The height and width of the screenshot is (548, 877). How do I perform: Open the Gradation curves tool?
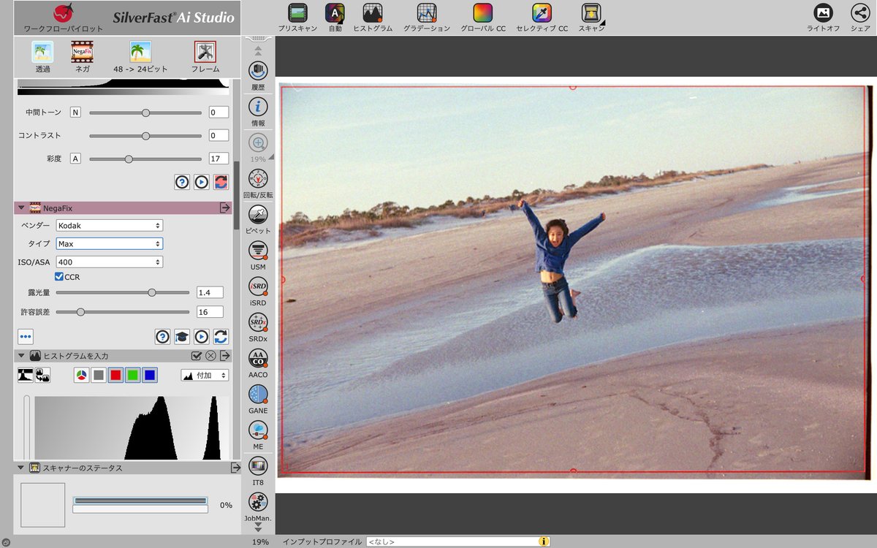(427, 13)
